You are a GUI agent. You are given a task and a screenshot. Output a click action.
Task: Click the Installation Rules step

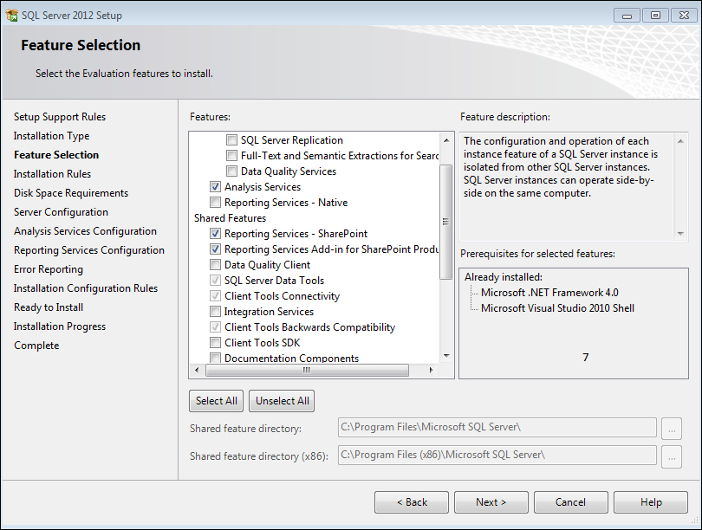pyautogui.click(x=52, y=174)
